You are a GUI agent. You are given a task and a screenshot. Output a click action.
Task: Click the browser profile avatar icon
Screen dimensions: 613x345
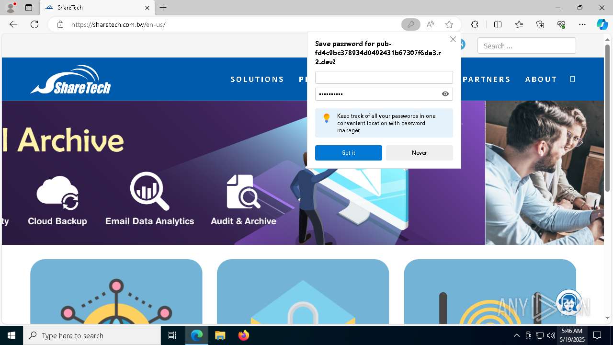point(11,8)
